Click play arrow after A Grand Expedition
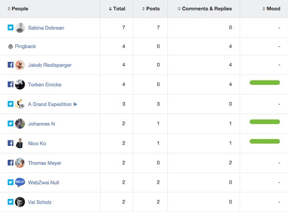Viewport: 288px width, 212px height. [x=75, y=104]
